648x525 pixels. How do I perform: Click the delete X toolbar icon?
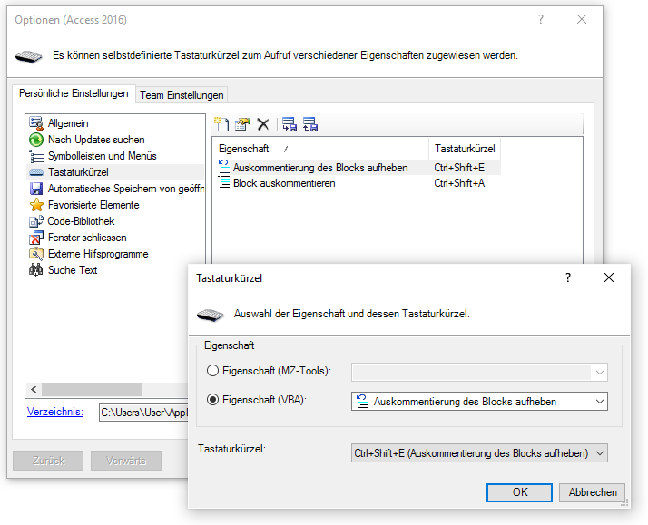(x=263, y=124)
